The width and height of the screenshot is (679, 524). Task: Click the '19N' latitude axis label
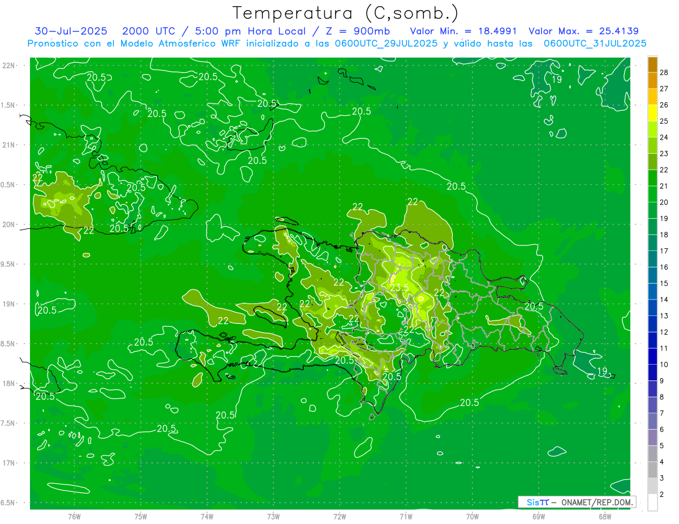(8, 304)
